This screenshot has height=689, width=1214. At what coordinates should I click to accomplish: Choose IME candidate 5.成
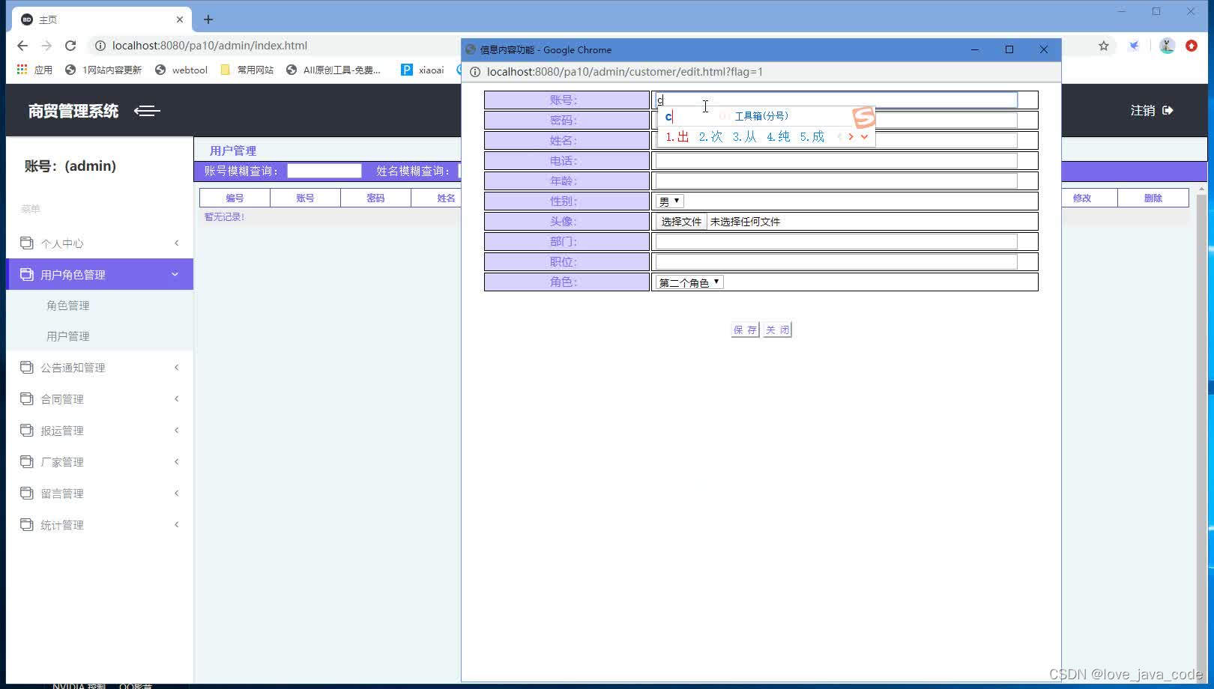click(812, 136)
